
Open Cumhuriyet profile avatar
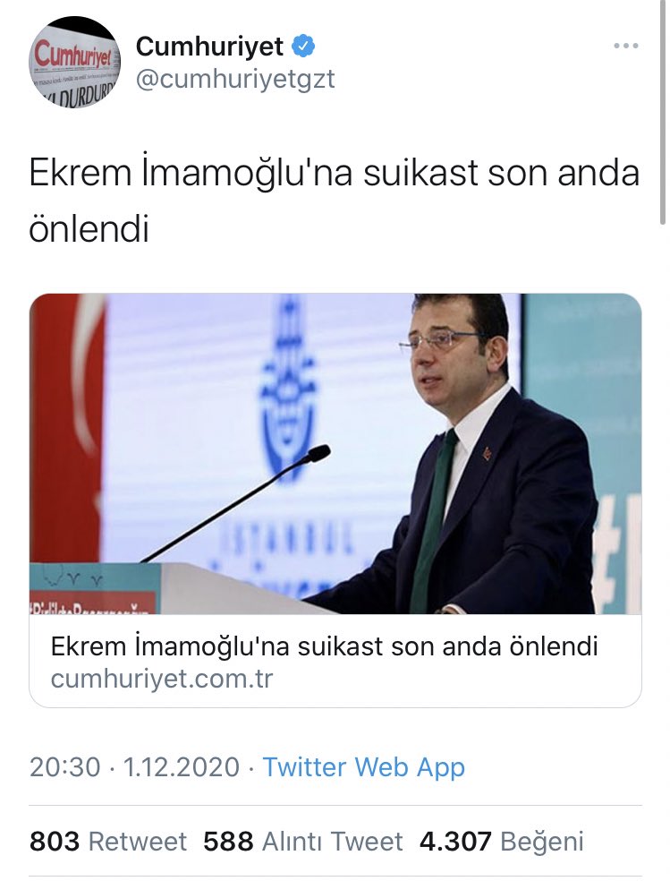pos(74,62)
